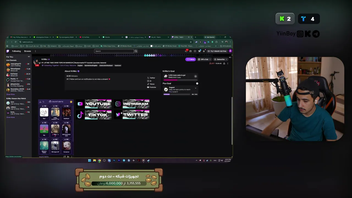Open the Twitter link in About panel
Screen dimensions: 352x198
(x=151, y=78)
